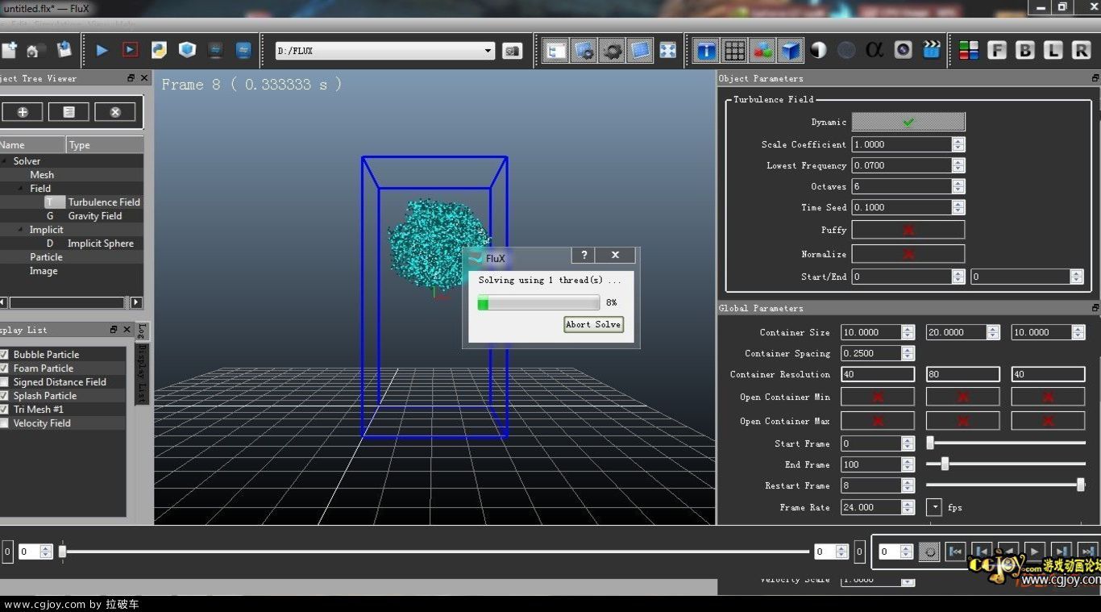Switch to right view with R icon
This screenshot has height=612, width=1101.
tap(1082, 50)
